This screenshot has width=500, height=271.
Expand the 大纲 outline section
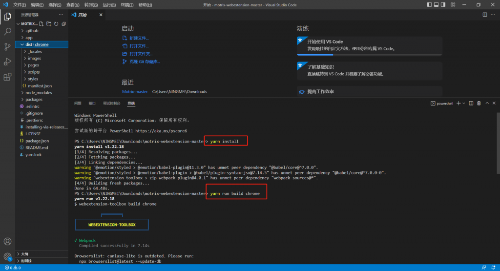pyautogui.click(x=42, y=254)
